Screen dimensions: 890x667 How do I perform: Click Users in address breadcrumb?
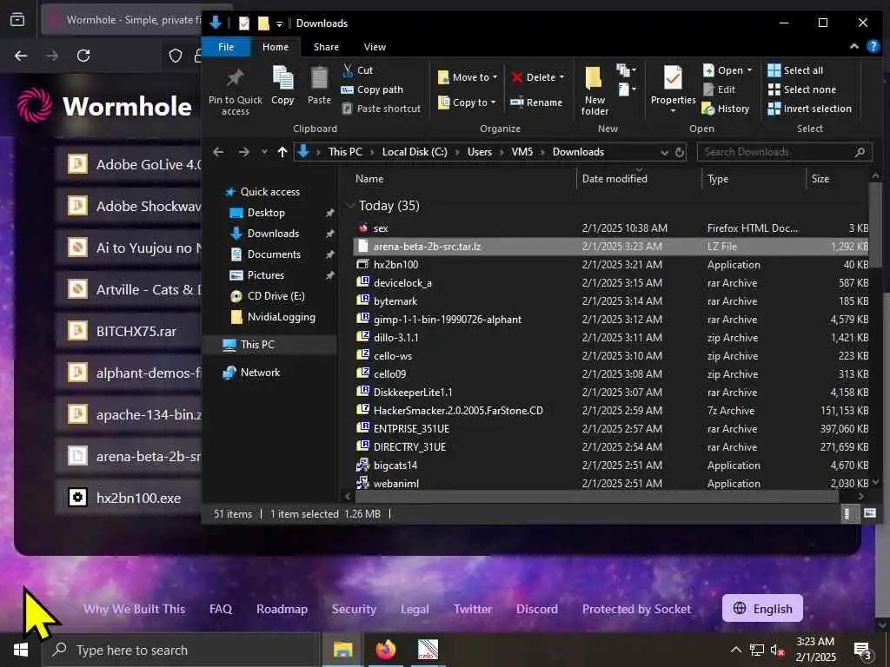coord(479,152)
